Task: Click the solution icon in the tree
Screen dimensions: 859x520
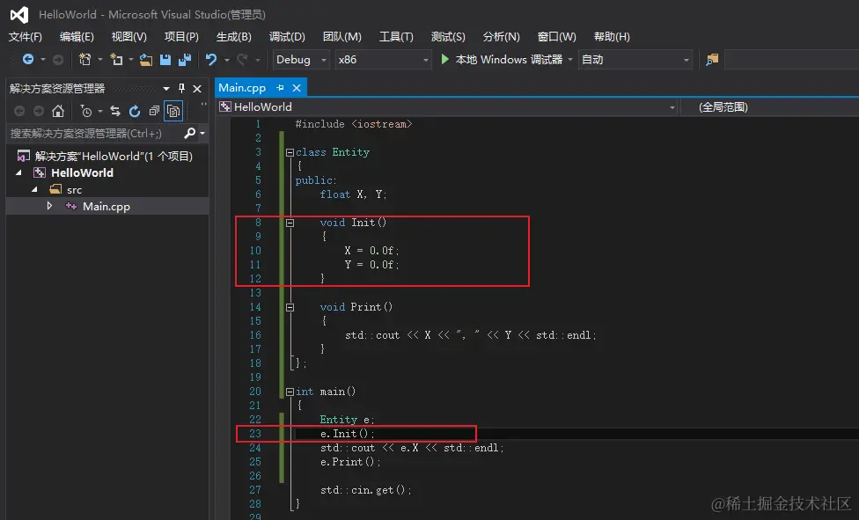Action: 23,156
